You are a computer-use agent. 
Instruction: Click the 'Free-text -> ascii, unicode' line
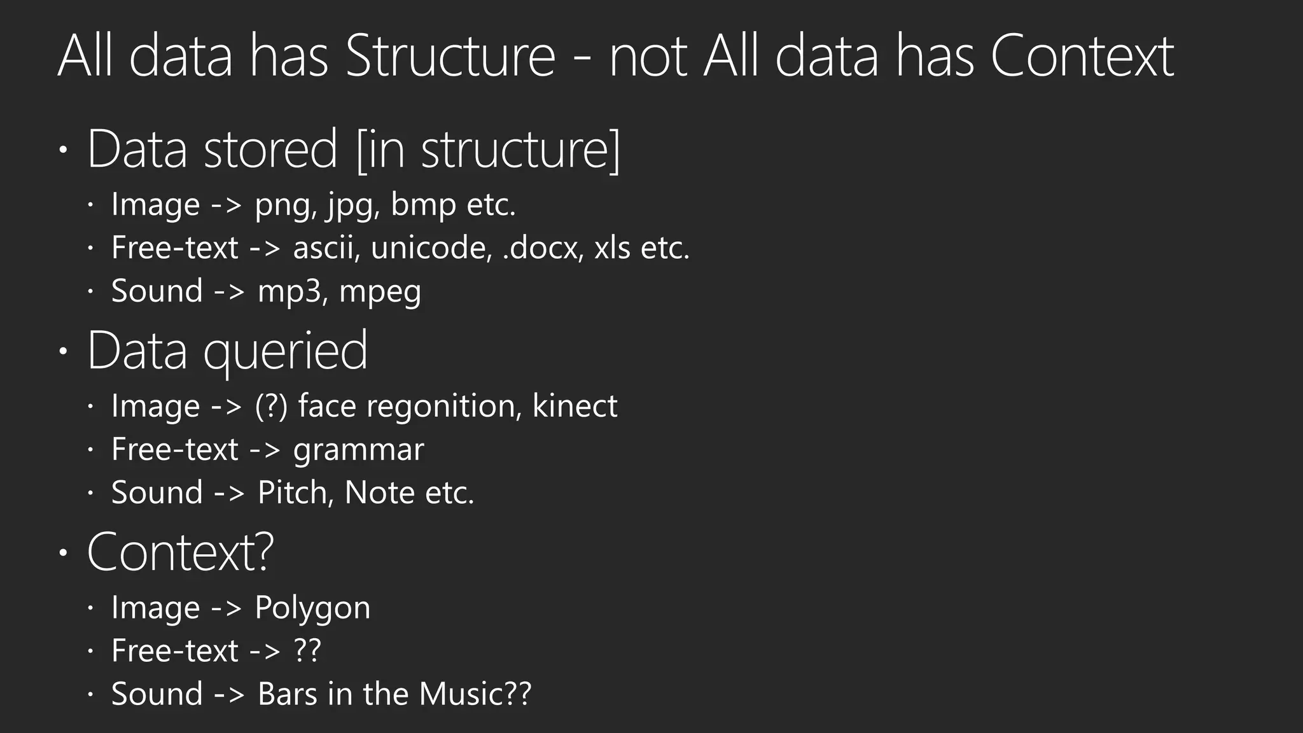[x=401, y=248]
